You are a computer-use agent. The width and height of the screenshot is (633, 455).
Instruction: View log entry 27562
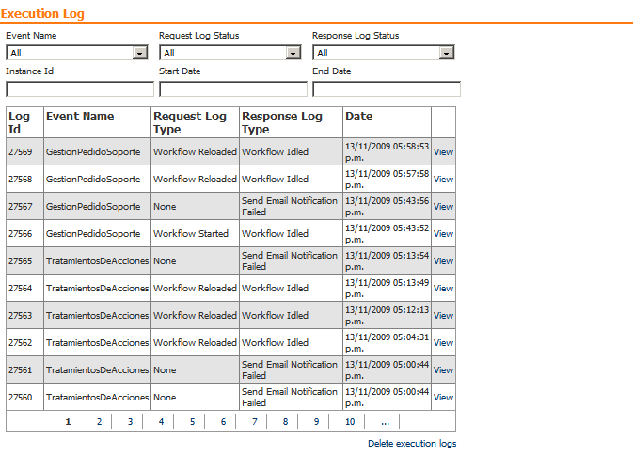point(443,343)
